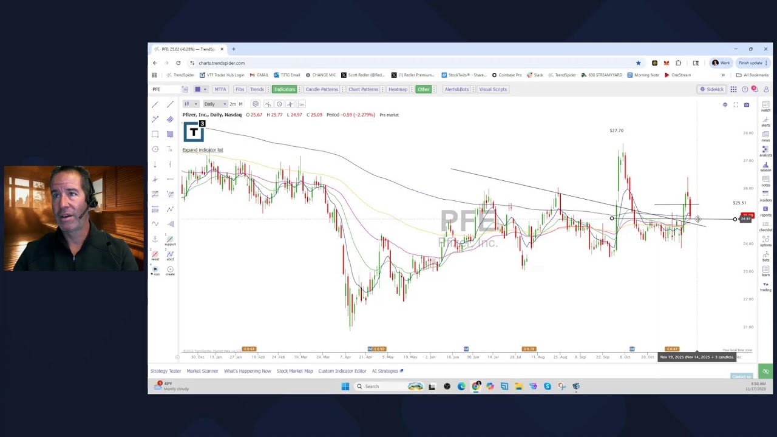
Task: Click Finish update in Chrome
Action: [753, 63]
